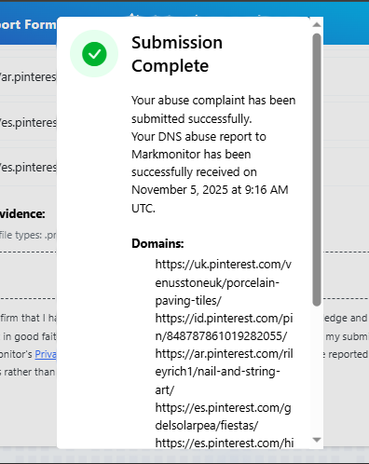Viewport: 369px width, 464px height.
Task: Click the green checkmark success icon
Action: click(x=94, y=54)
